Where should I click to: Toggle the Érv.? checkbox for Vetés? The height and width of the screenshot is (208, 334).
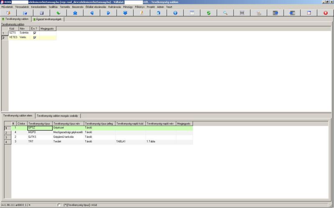35,37
